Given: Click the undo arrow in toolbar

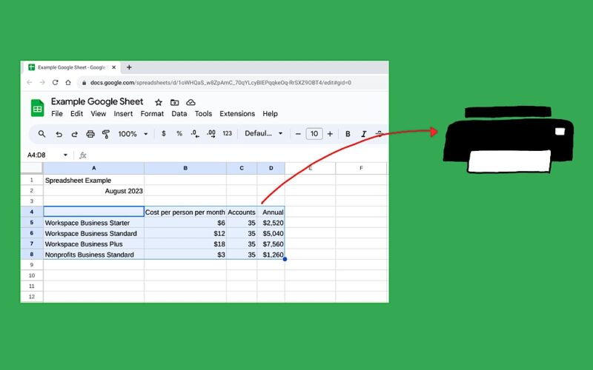Looking at the screenshot, I should click(58, 134).
